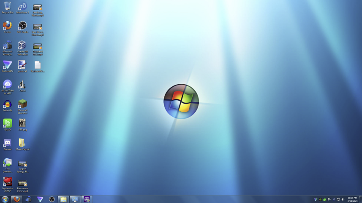Image resolution: width=362 pixels, height=203 pixels.
Task: Open the Recycle Bin desktop icon
Action: click(7, 7)
